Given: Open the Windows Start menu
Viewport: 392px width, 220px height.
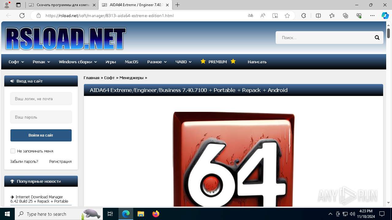Looking at the screenshot, I should (7, 214).
